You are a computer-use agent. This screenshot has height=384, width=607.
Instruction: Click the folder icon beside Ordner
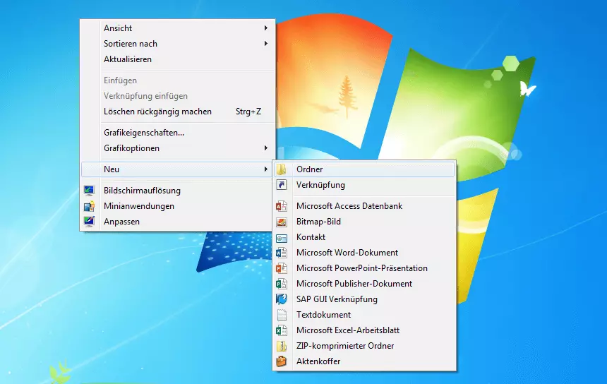[282, 169]
